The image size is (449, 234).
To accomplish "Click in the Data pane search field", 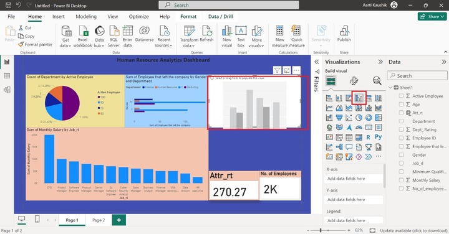I will (x=417, y=76).
